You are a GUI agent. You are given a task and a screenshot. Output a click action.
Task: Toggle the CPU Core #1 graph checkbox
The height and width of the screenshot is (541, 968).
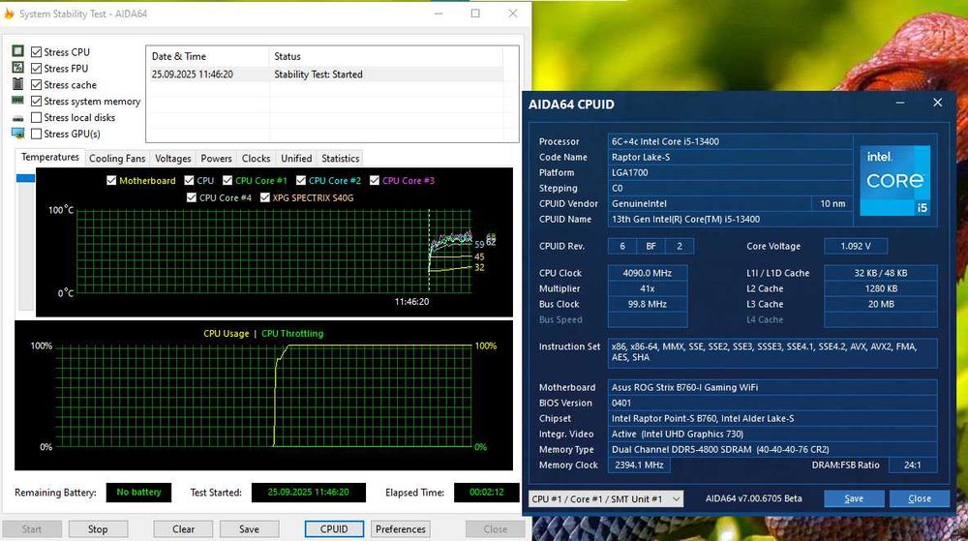[227, 181]
